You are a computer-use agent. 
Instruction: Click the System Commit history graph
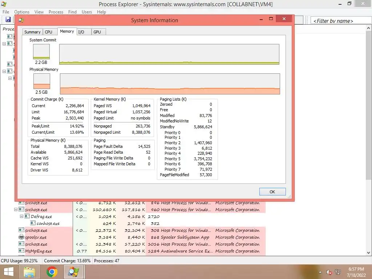point(169,54)
